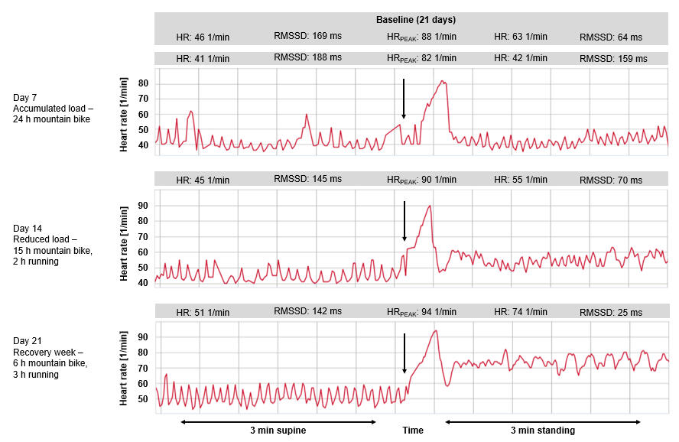Click the 3 min supine double-headed arrow
This screenshot has height=442, width=679.
(x=278, y=421)
